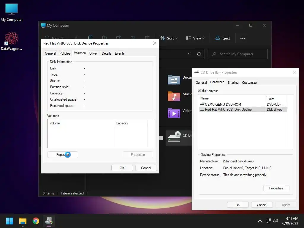Launch File Explorer from the taskbar
This screenshot has height=228, width=304.
click(23, 221)
